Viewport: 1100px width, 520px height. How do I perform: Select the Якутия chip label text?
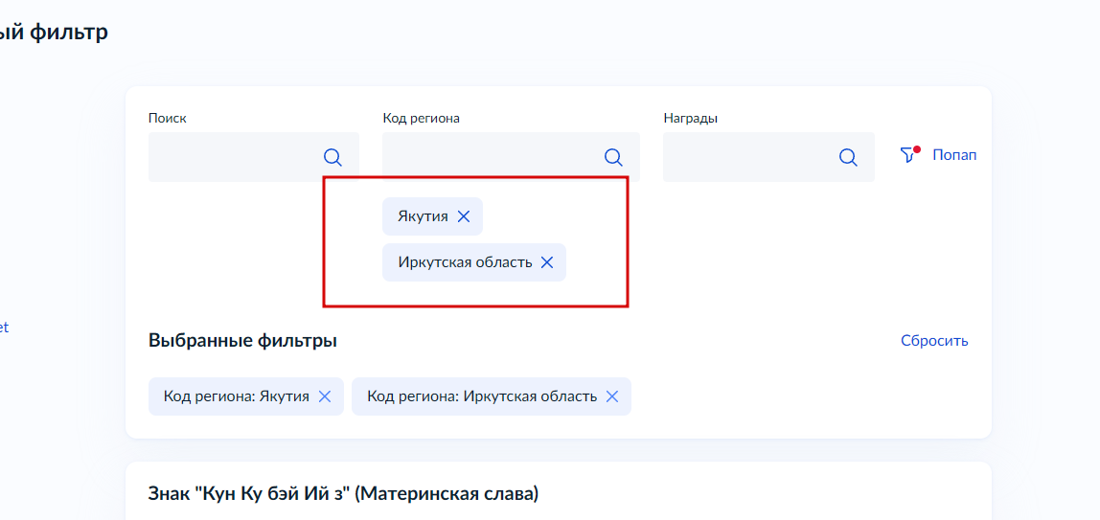[423, 216]
